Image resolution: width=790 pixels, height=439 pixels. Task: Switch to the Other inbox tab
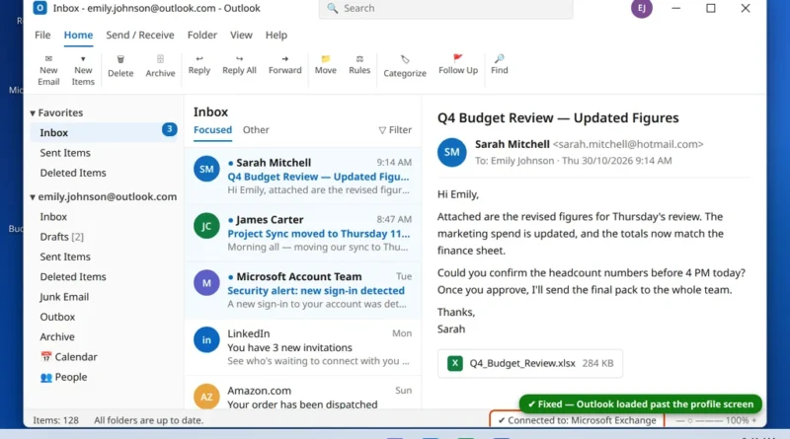tap(256, 130)
